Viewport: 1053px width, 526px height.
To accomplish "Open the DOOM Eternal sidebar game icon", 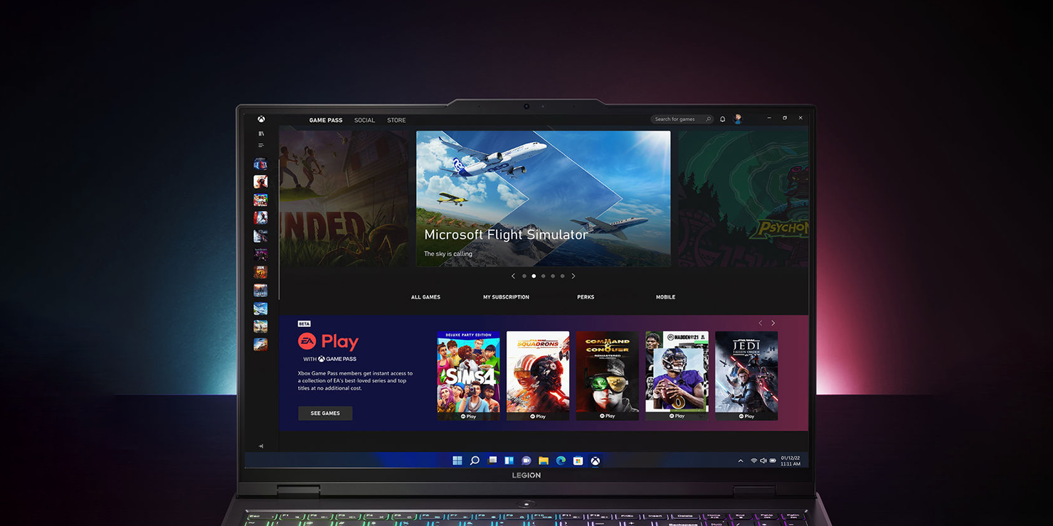I will (260, 272).
